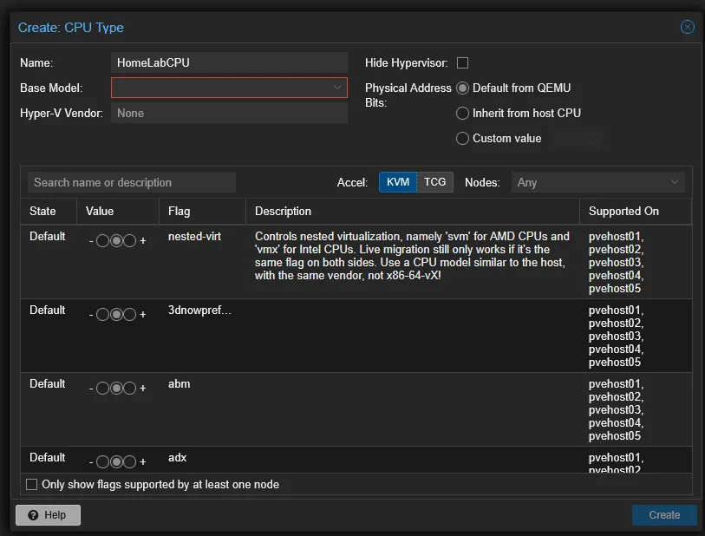Tick the Hide Hypervisor checkbox
This screenshot has height=536, width=705.
coord(462,62)
